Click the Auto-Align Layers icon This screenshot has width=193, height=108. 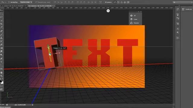tap(100, 2)
